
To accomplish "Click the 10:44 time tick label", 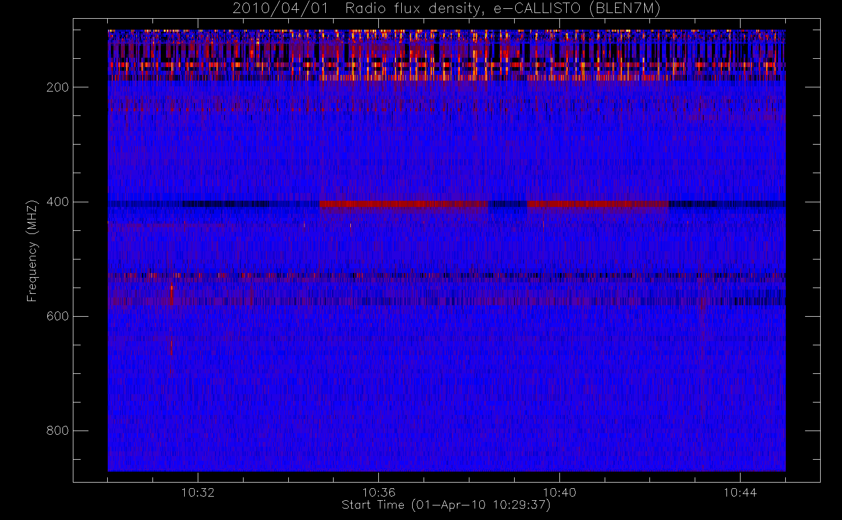I will 740,492.
